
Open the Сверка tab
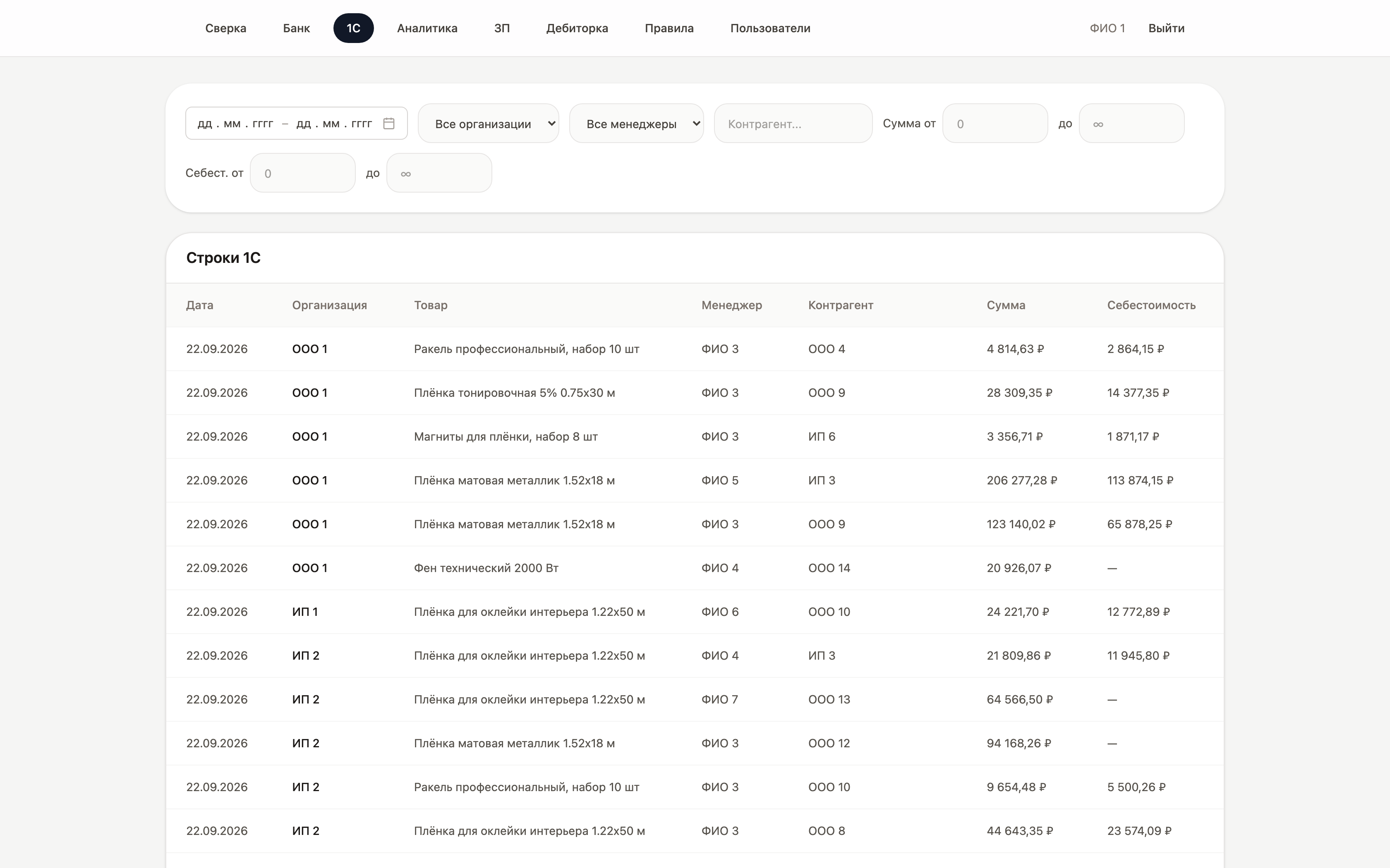(x=226, y=28)
